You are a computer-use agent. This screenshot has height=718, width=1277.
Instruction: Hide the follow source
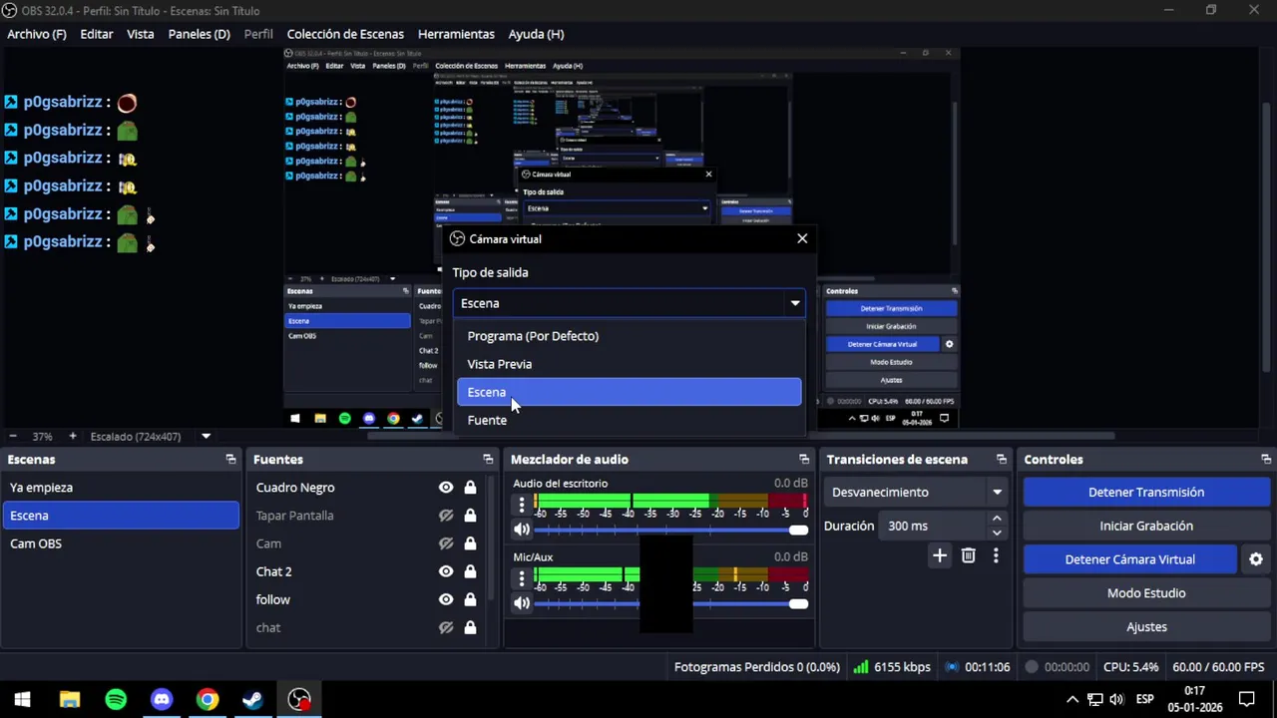446,599
